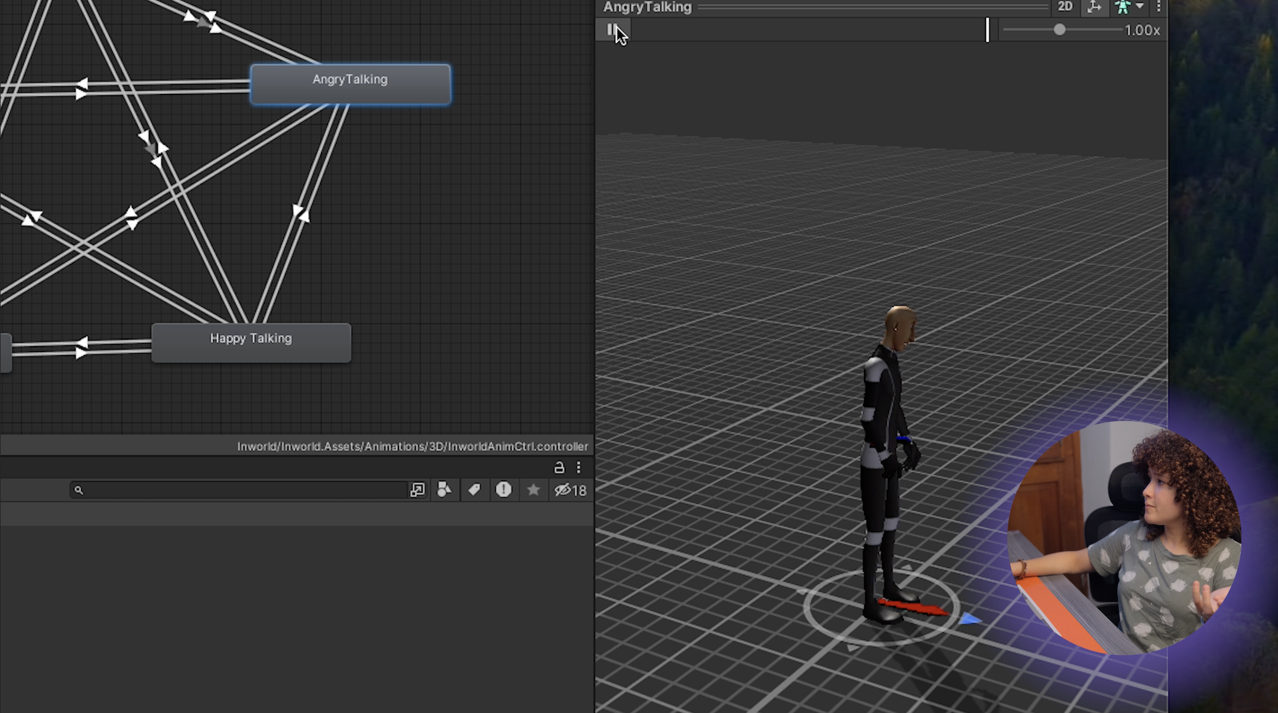The height and width of the screenshot is (713, 1278).
Task: Open the console warning filter icon
Action: [x=503, y=490]
